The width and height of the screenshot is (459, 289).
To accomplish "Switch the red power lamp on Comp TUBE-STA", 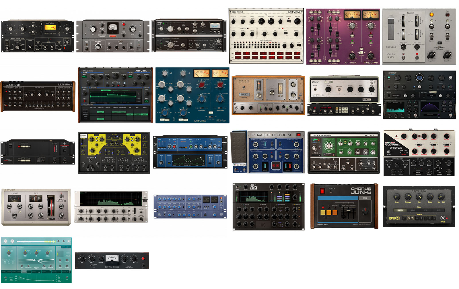I will click(124, 25).
